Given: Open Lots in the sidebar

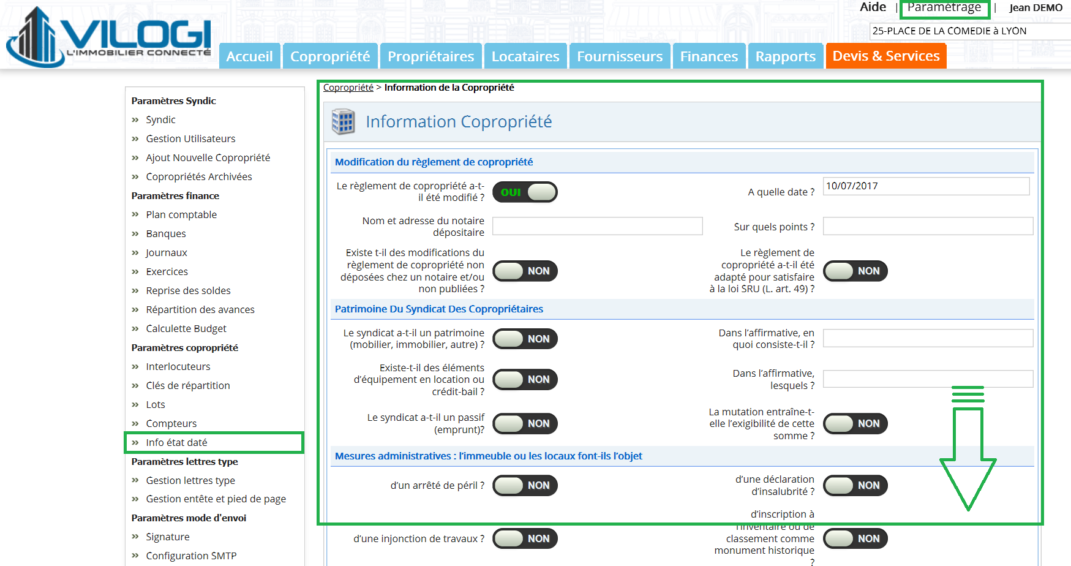Looking at the screenshot, I should tap(156, 404).
